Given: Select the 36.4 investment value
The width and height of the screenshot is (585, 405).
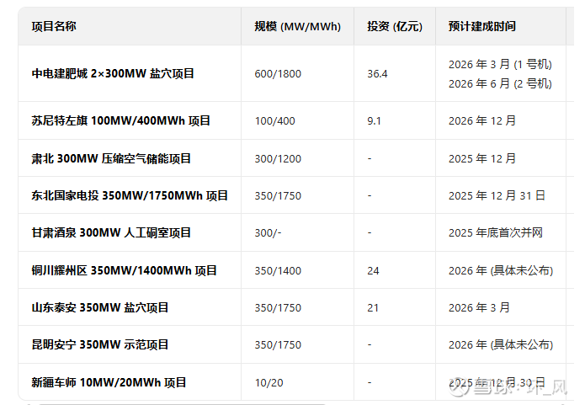Looking at the screenshot, I should coord(377,74).
